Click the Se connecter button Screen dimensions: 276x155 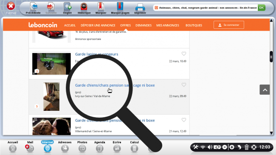click(229, 25)
